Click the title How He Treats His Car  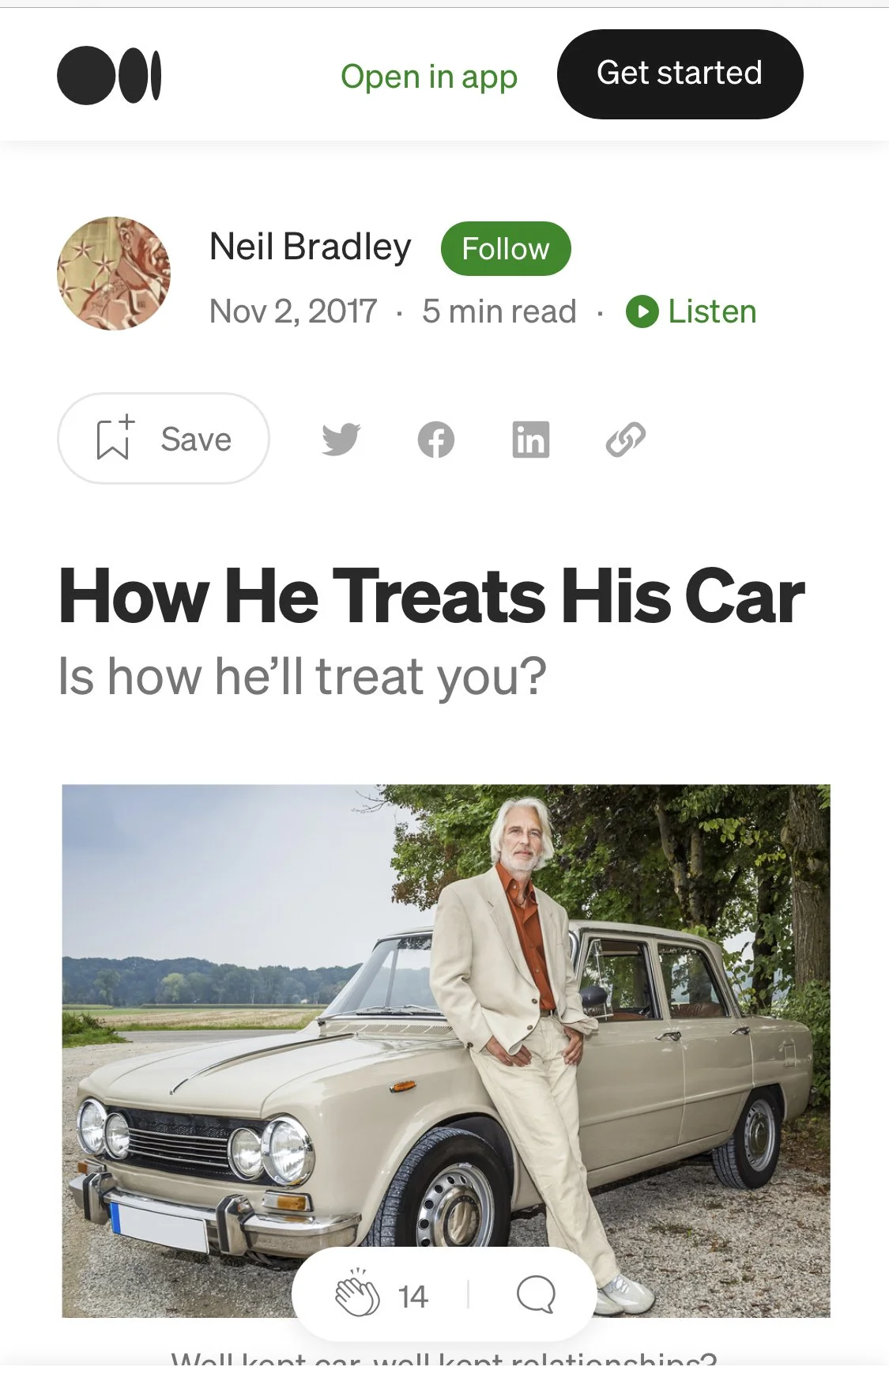431,596
